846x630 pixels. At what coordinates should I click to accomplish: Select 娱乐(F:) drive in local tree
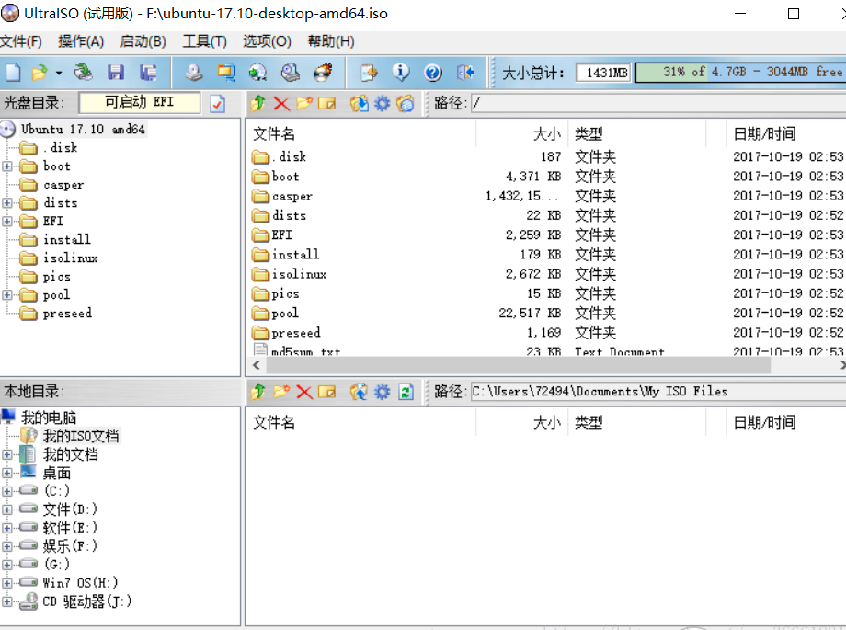click(x=70, y=545)
